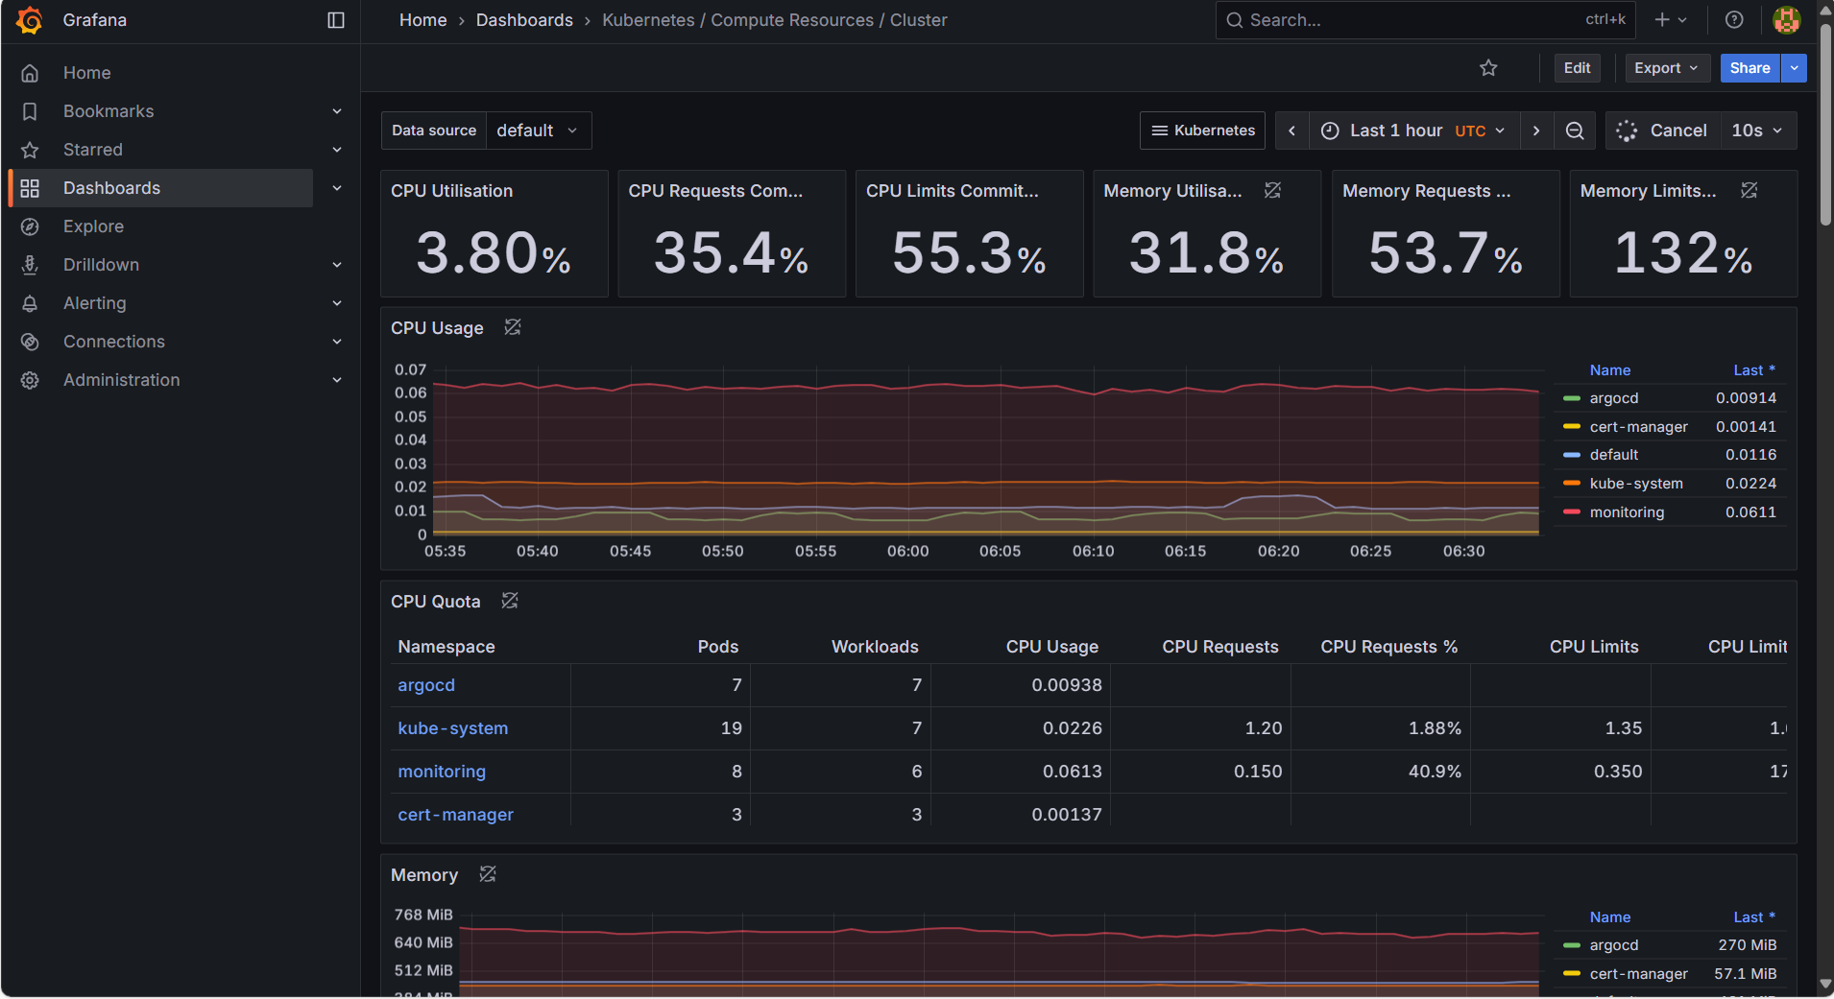Click the zoom-out magnifier in the time bar
This screenshot has height=999, width=1834.
(1574, 131)
